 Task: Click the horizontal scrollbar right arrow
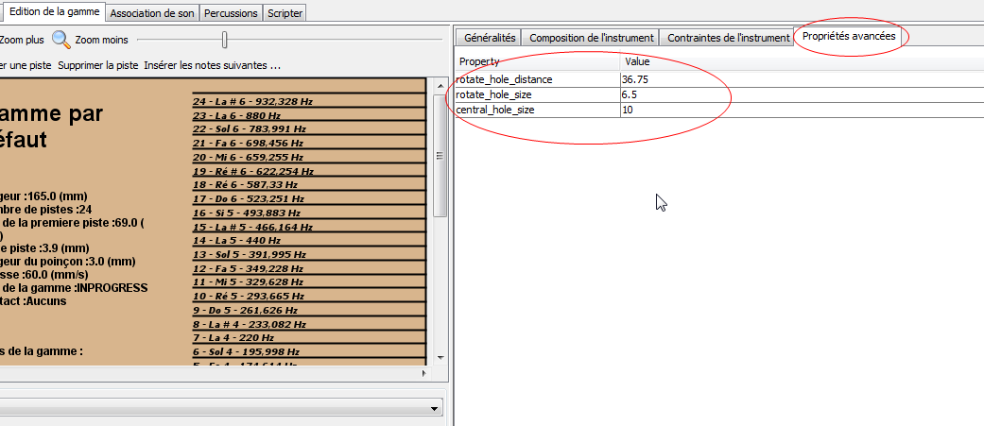tap(422, 374)
